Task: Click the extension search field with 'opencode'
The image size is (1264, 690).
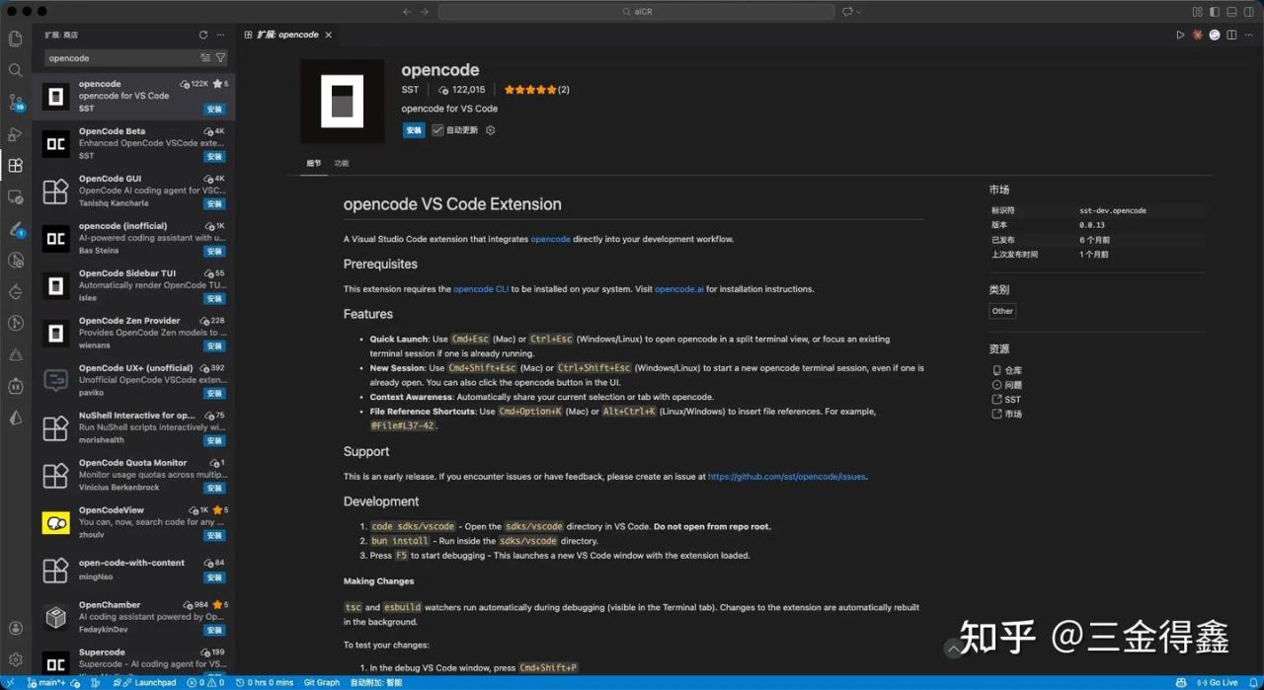Action: tap(118, 58)
